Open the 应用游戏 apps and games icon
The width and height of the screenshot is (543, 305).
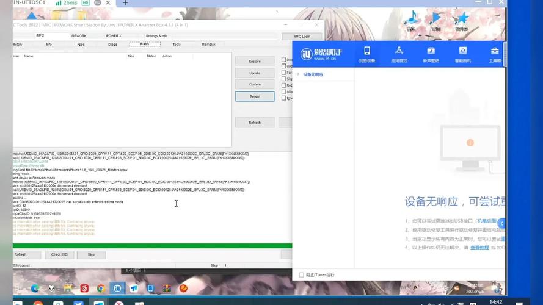(399, 54)
